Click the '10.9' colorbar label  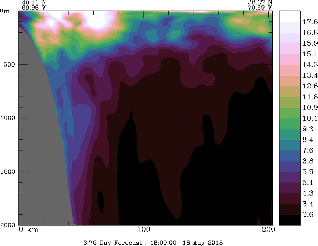click(x=310, y=107)
